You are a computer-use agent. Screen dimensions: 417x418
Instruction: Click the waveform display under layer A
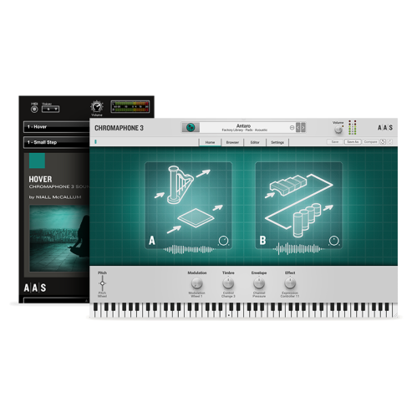(189, 249)
